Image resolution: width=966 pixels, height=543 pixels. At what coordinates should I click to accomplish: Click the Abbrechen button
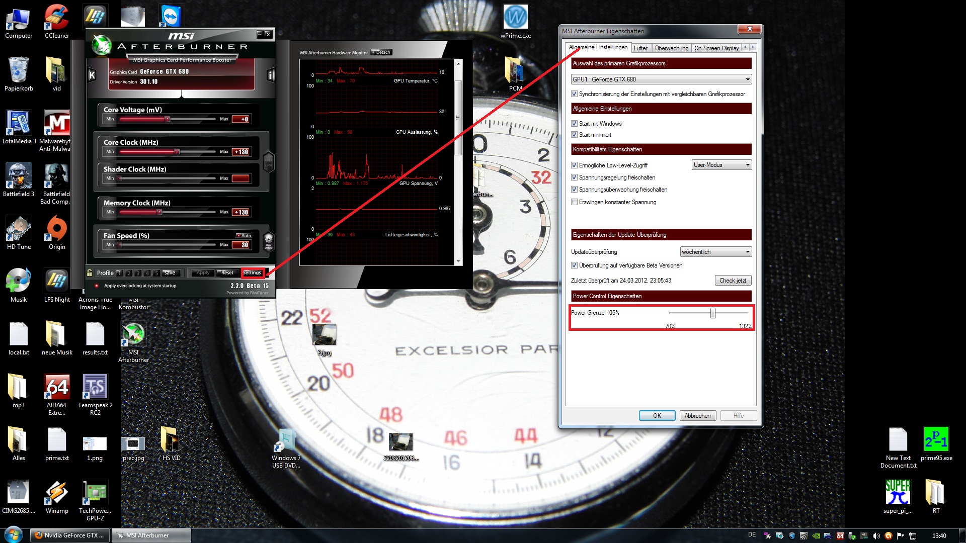pyautogui.click(x=697, y=416)
